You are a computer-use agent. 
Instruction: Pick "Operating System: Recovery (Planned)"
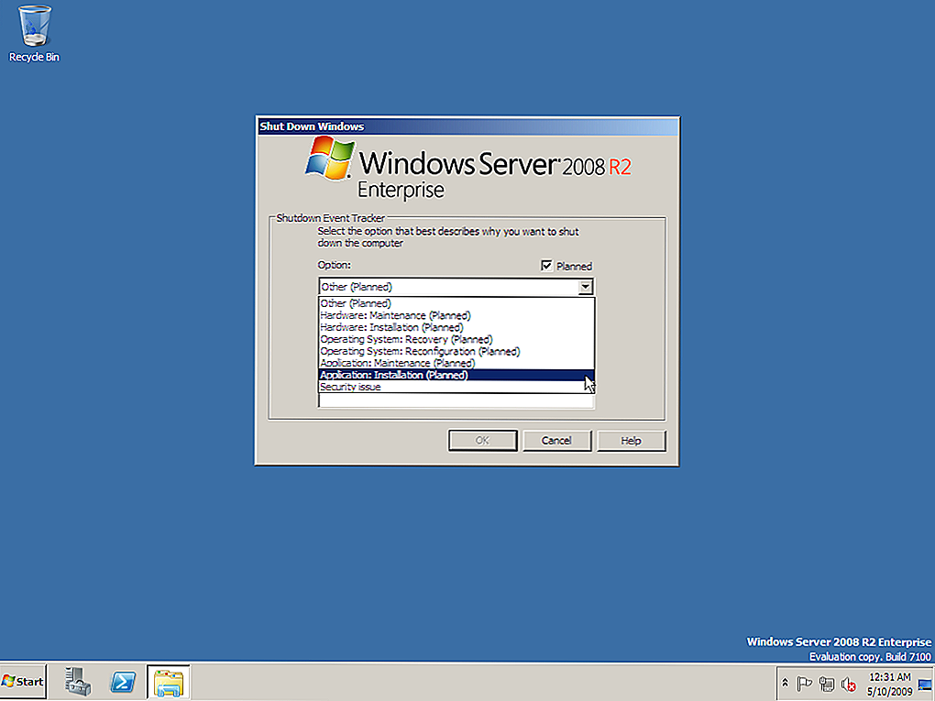(456, 339)
